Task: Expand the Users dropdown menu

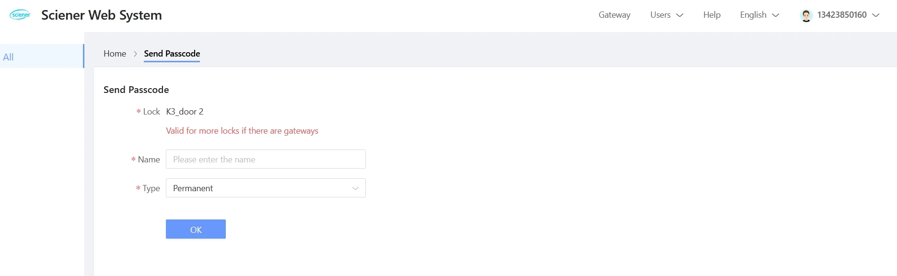Action: tap(666, 15)
